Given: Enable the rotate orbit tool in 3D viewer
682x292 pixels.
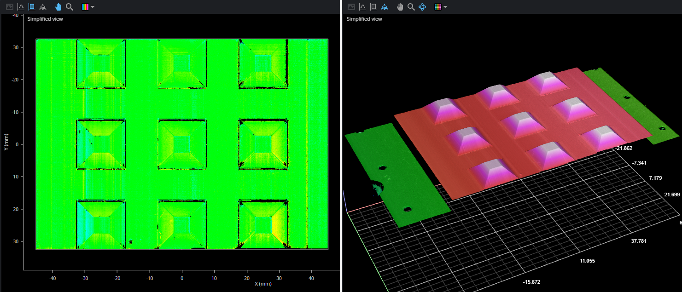Looking at the screenshot, I should (x=422, y=7).
